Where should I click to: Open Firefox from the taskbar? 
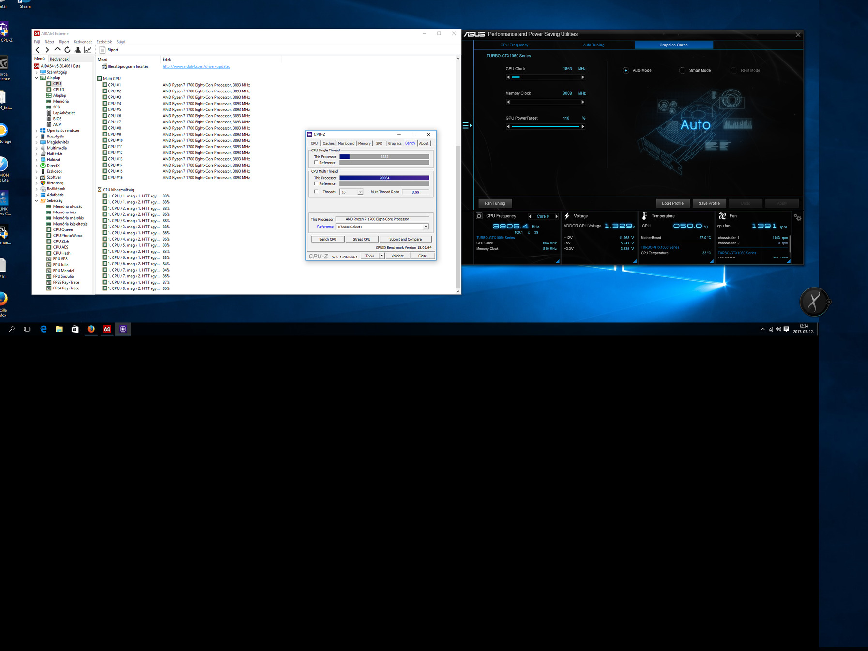point(91,329)
